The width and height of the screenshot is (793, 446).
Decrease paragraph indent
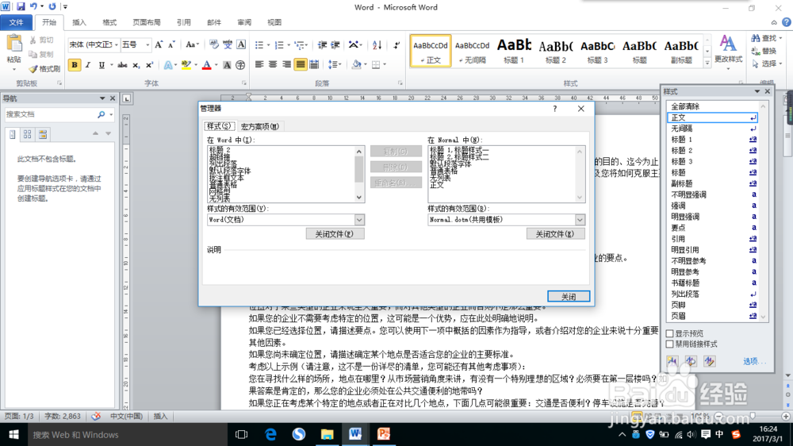(322, 45)
